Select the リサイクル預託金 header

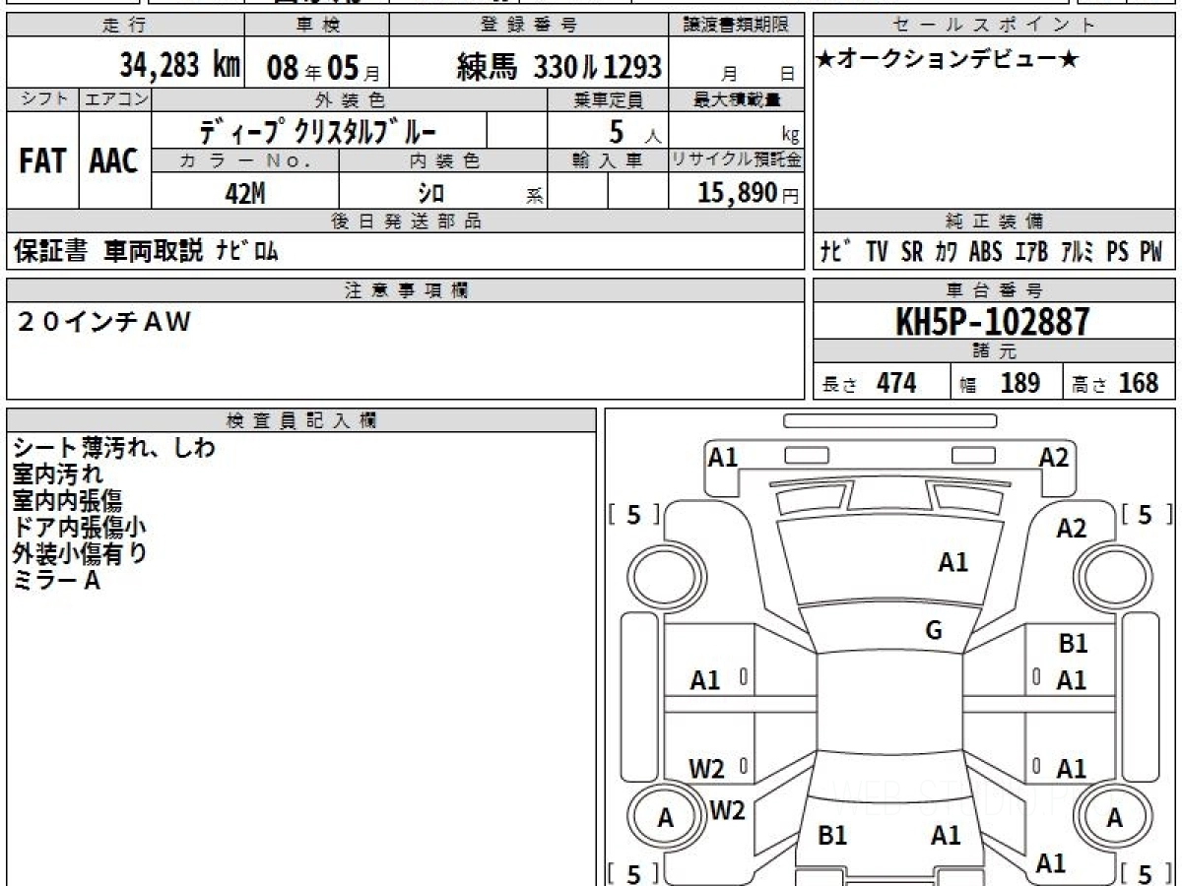[x=738, y=161]
